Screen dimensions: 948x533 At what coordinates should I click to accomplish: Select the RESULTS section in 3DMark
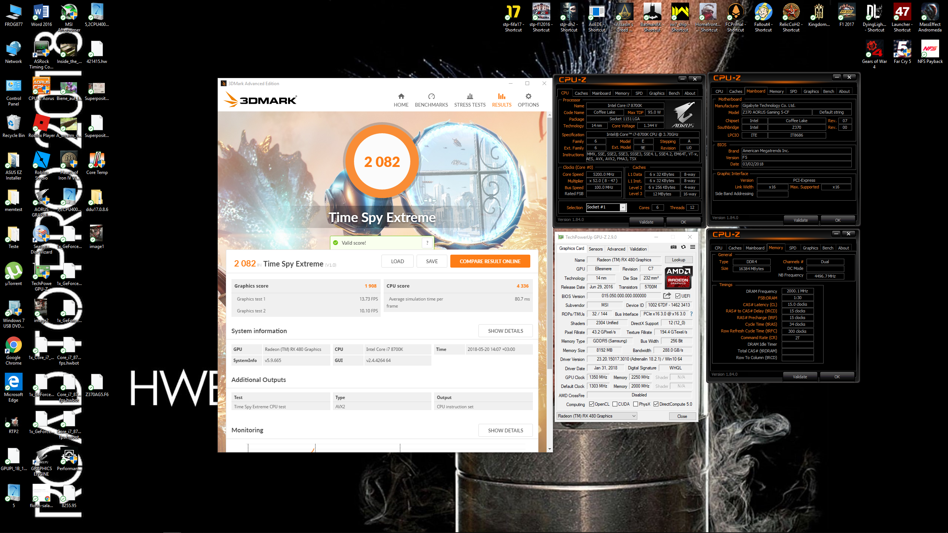tap(501, 100)
